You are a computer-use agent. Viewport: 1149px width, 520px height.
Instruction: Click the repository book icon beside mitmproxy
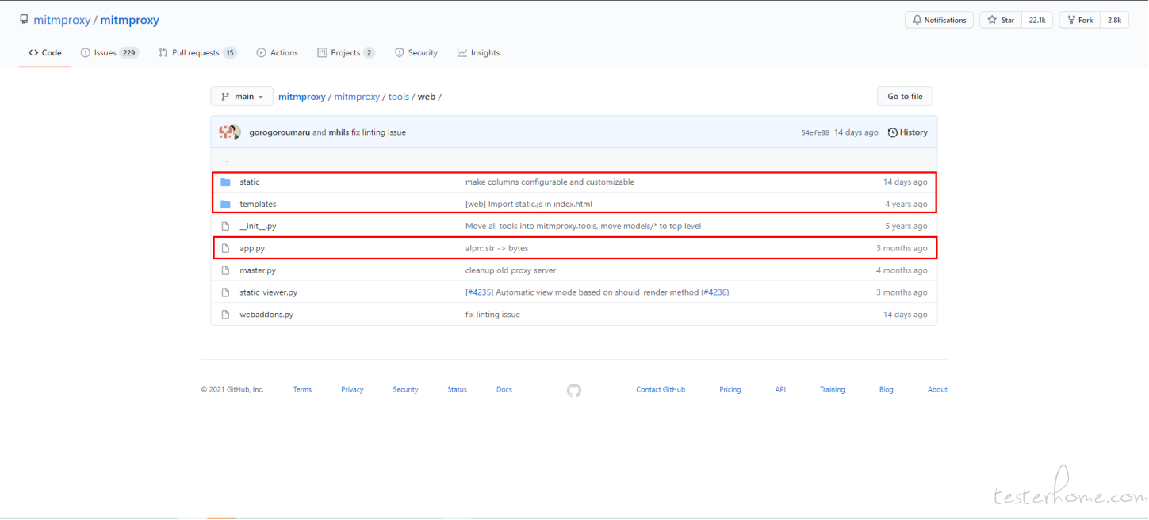click(x=24, y=20)
